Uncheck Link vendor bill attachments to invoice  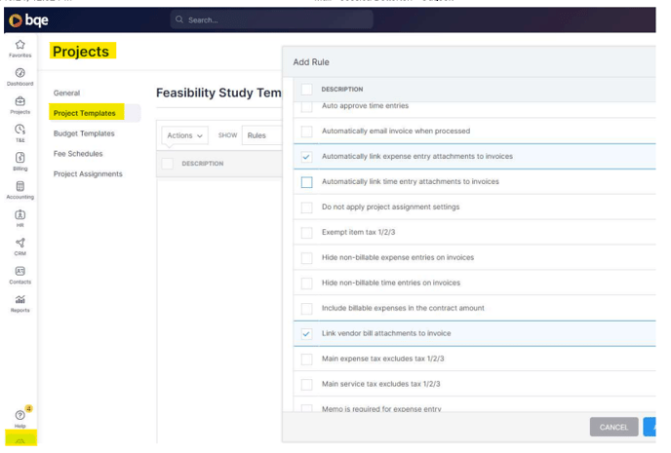pyautogui.click(x=307, y=334)
